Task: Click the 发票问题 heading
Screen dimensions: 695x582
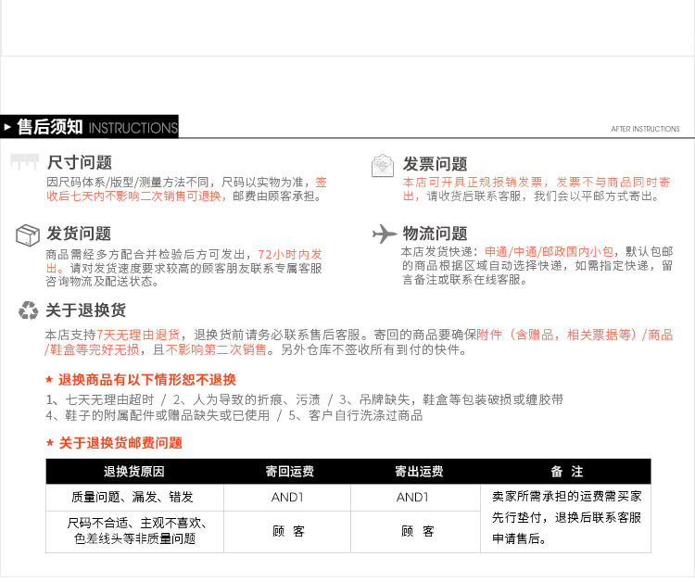Action: [x=436, y=164]
